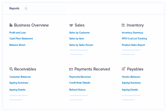This screenshot has width=167, height=112.
Task: Click the Payables money icon
Action: (124, 69)
